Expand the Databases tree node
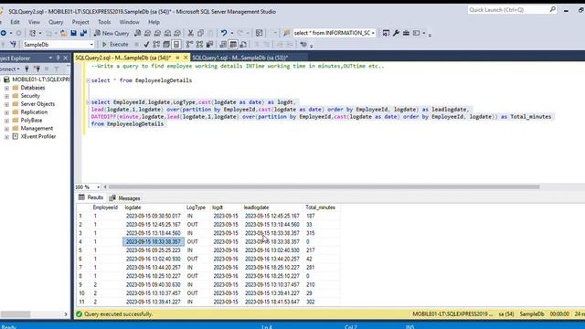Image resolution: width=585 pixels, height=329 pixels. click(6, 88)
